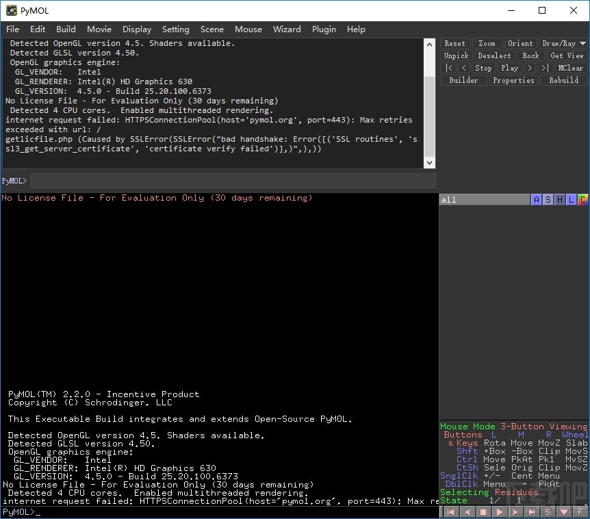The width and height of the screenshot is (590, 519).
Task: Play movie with the triangle icon
Action: point(500,512)
